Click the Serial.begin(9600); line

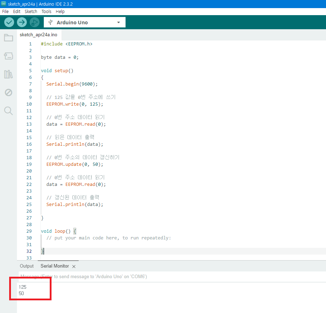(x=72, y=84)
